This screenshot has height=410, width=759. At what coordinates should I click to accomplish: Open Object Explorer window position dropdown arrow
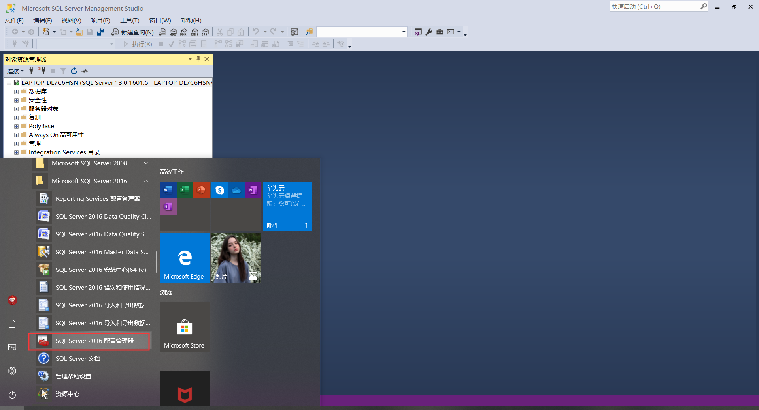190,59
